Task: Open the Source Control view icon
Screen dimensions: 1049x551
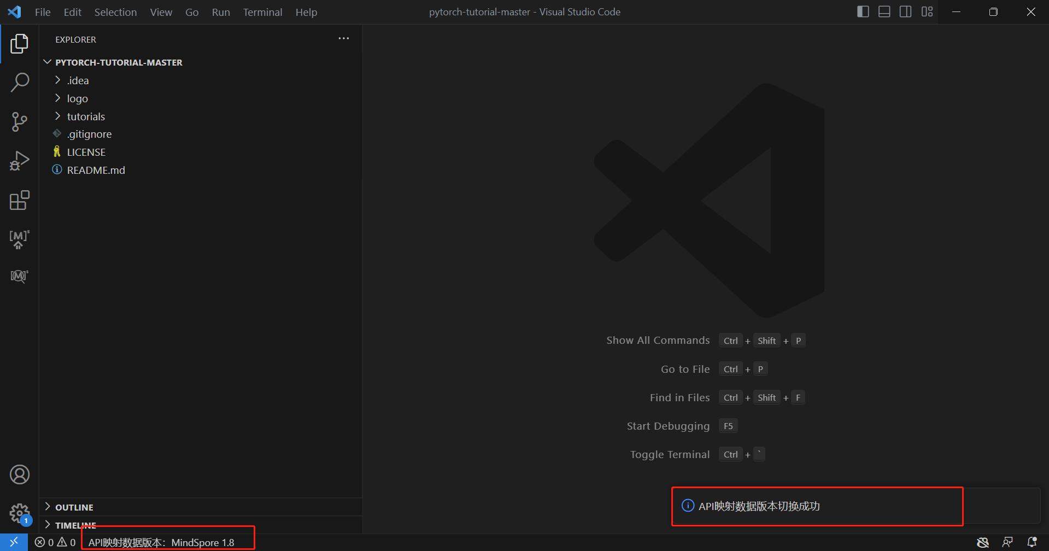Action: [x=19, y=122]
